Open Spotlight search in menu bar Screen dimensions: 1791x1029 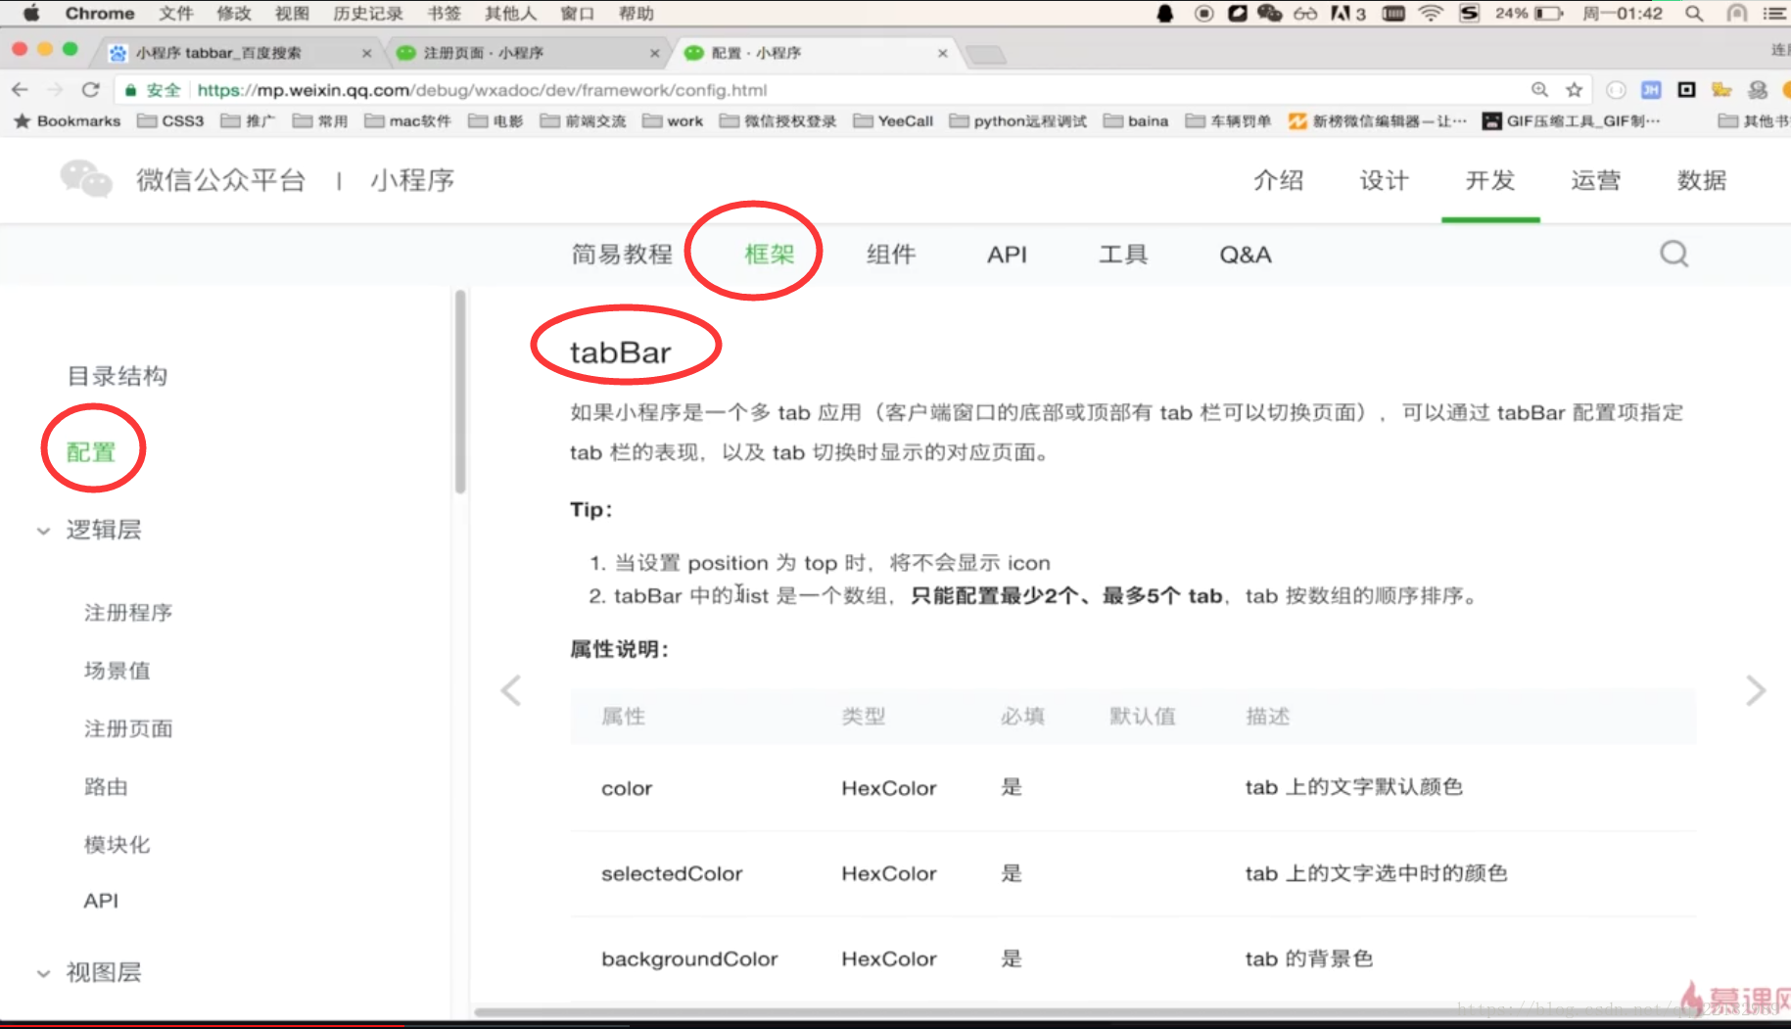[x=1694, y=13]
